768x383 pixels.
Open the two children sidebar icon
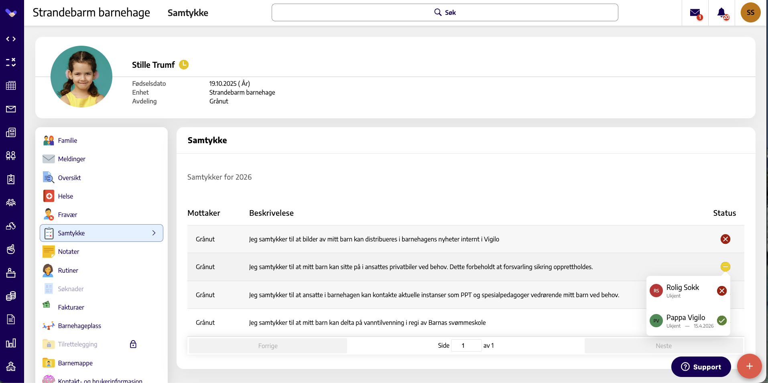tap(11, 156)
